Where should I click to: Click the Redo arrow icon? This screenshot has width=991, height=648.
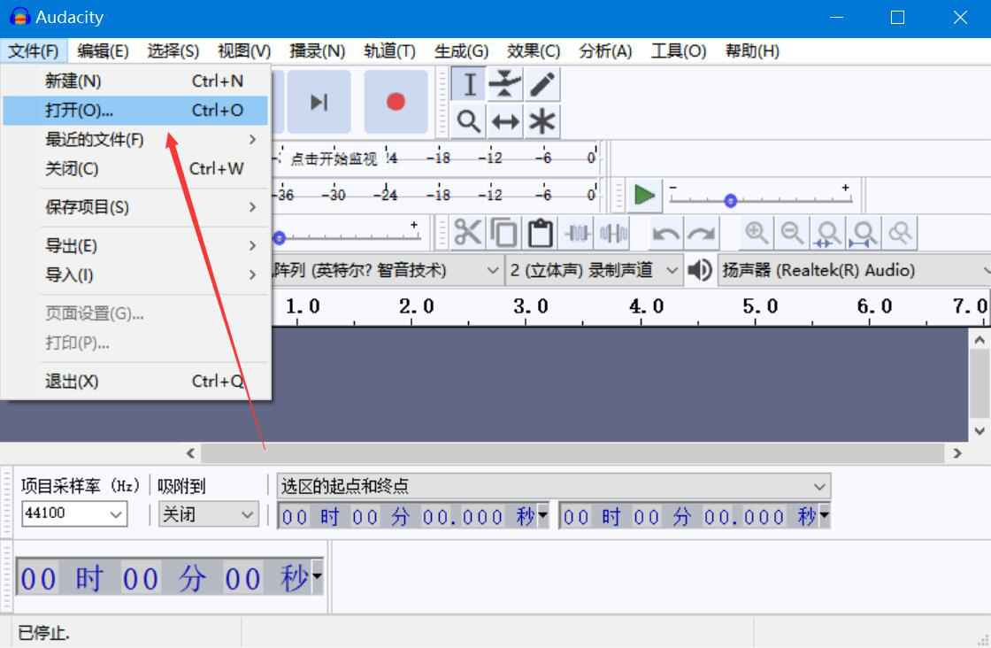pyautogui.click(x=701, y=233)
